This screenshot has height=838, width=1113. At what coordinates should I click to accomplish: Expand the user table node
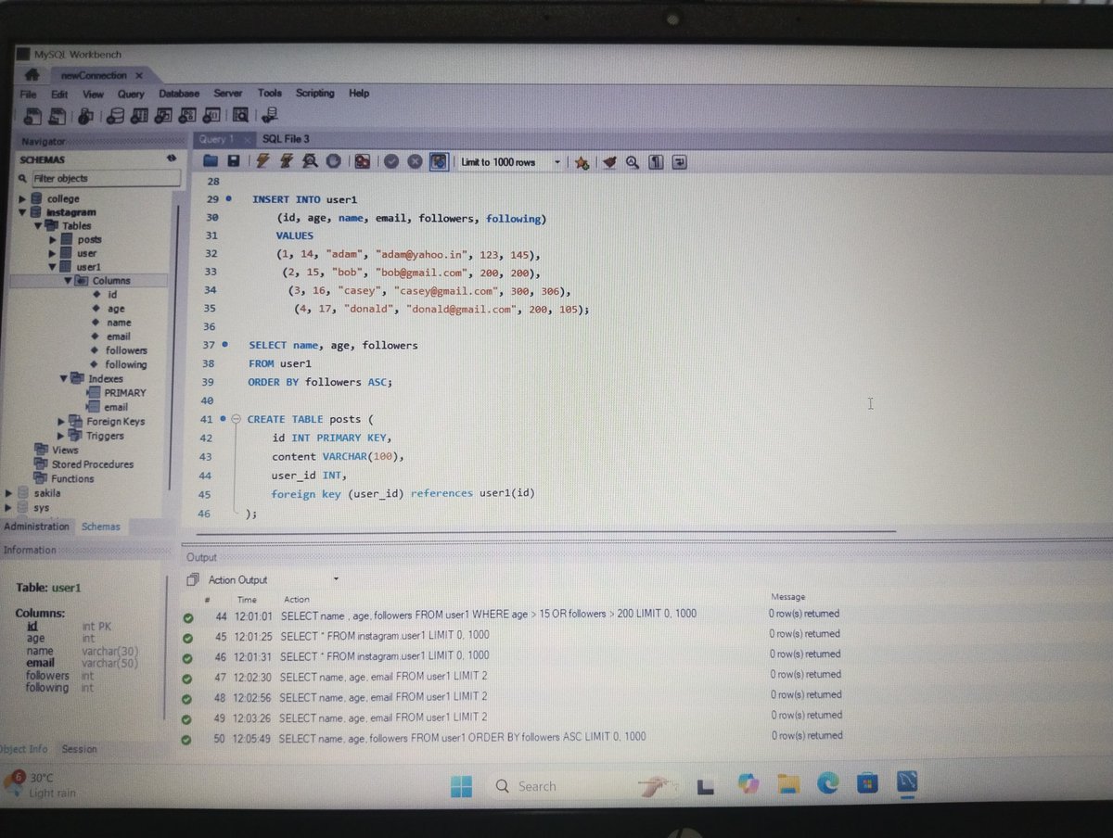click(x=54, y=253)
